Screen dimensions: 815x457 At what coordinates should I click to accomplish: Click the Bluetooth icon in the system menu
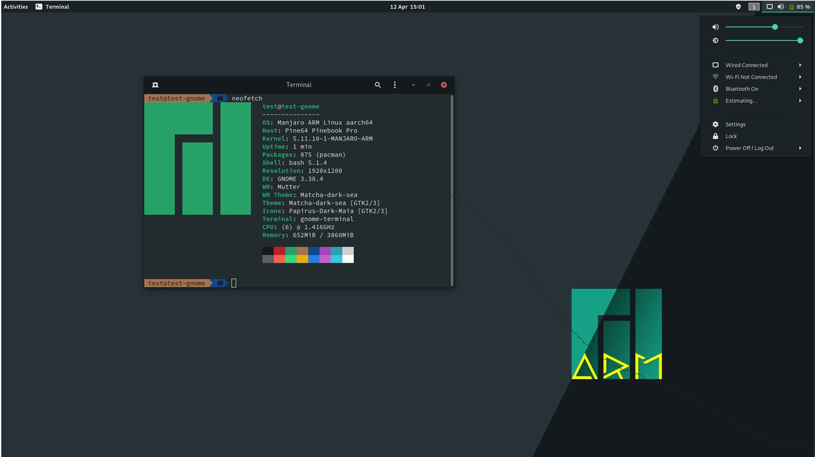[715, 89]
